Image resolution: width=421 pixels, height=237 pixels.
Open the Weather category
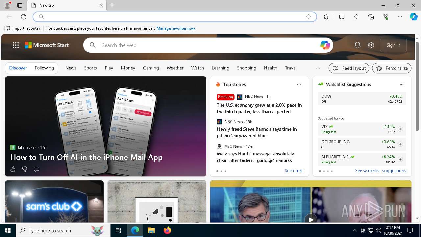175,68
